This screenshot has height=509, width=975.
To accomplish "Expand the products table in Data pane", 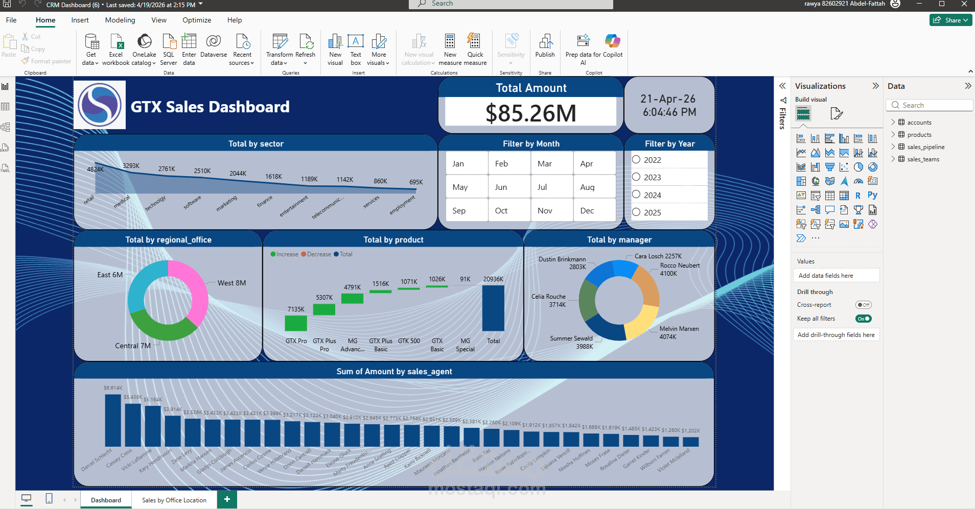I will (893, 134).
